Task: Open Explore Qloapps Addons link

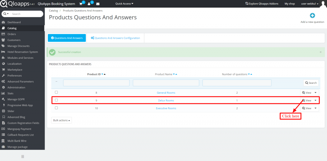Action: coord(262,4)
